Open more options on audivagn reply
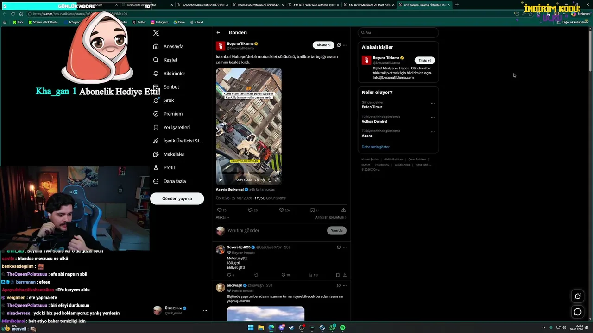 pyautogui.click(x=345, y=286)
